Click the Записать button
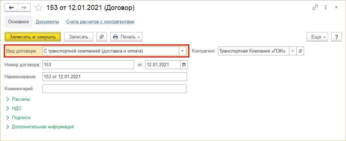The width and height of the screenshot is (346, 141). pos(78,37)
